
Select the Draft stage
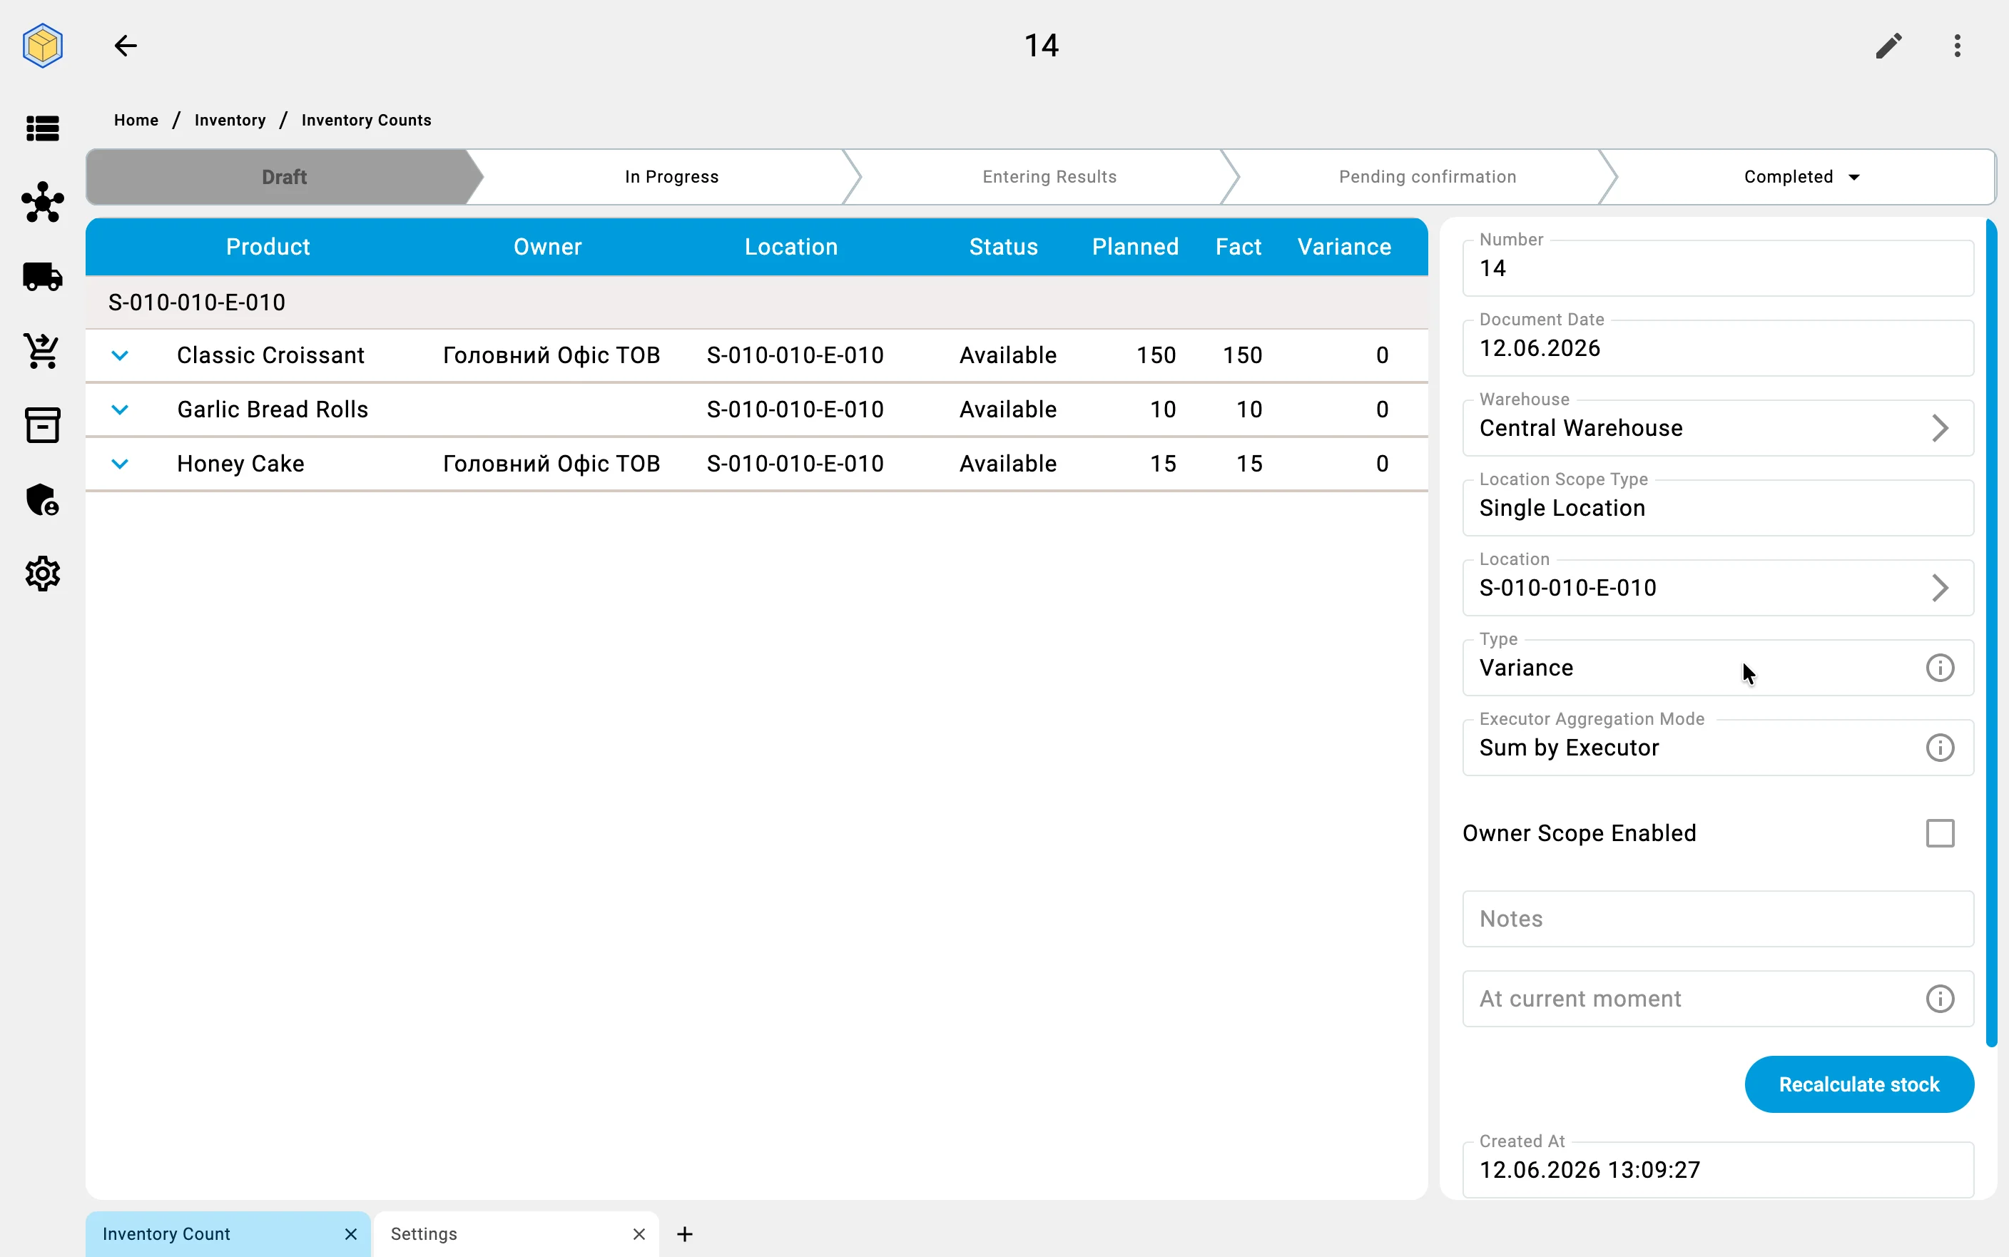coord(284,177)
